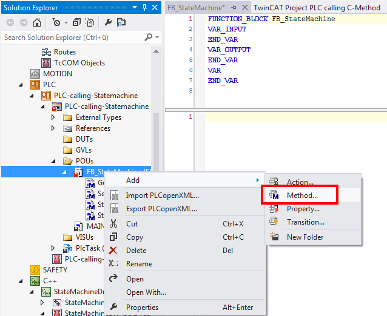Screen dimensions: 387x316
Task: Collapse the top PLC-calling-Statemachine node
Action: coord(32,96)
